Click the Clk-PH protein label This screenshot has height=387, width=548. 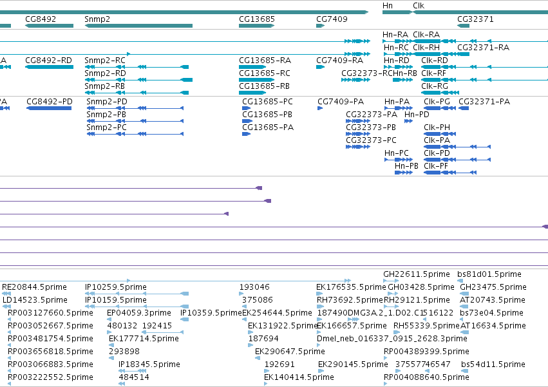click(x=437, y=127)
